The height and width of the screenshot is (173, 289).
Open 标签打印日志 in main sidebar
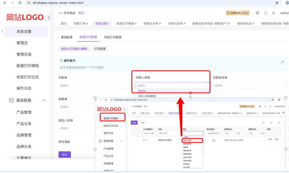click(x=28, y=77)
